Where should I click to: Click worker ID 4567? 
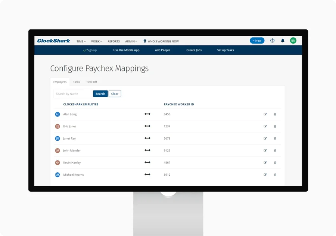coord(167,163)
